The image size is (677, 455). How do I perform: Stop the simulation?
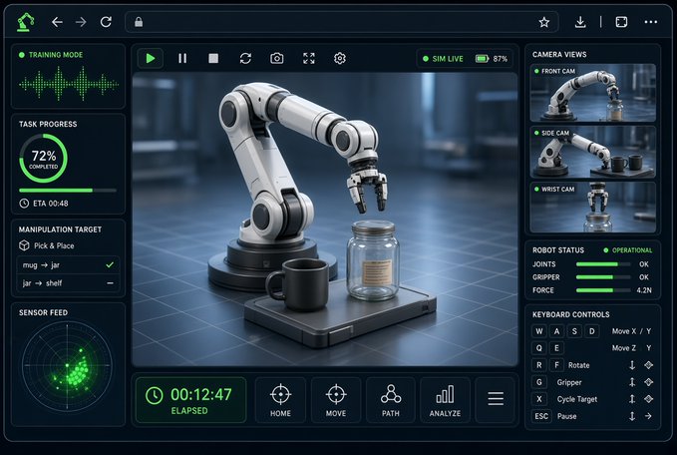[213, 58]
